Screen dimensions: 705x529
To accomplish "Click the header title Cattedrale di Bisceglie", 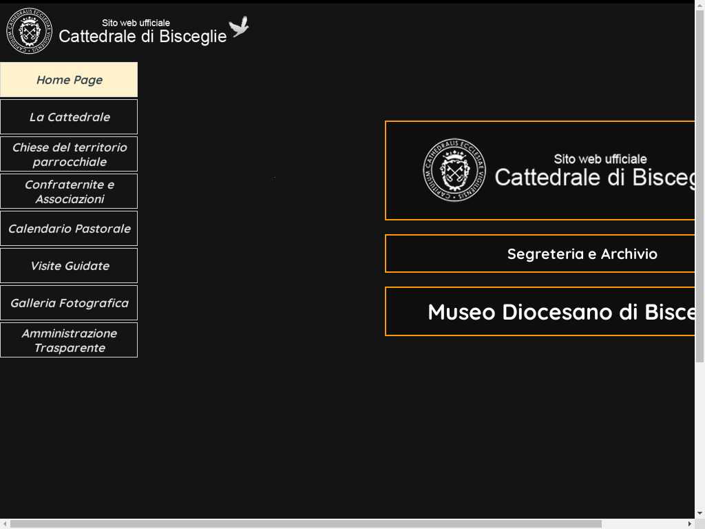I will coord(143,37).
